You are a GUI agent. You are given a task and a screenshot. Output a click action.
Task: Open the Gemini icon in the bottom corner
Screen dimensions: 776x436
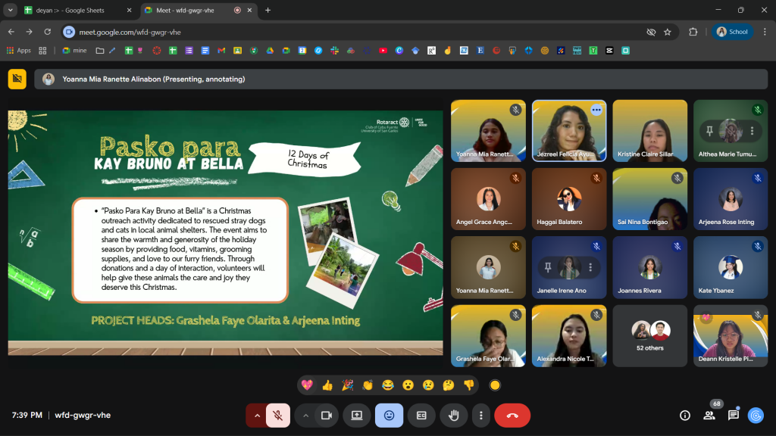(756, 415)
